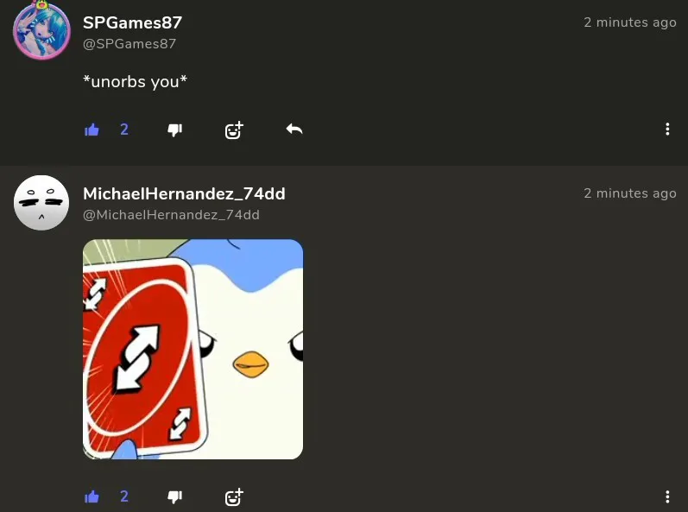
Task: Click the SPGames87 display name
Action: (x=133, y=22)
